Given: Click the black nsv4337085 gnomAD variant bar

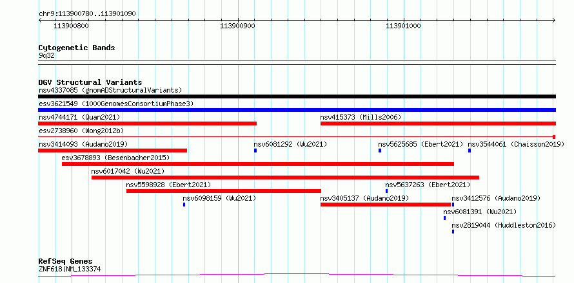Looking at the screenshot, I should point(297,96).
